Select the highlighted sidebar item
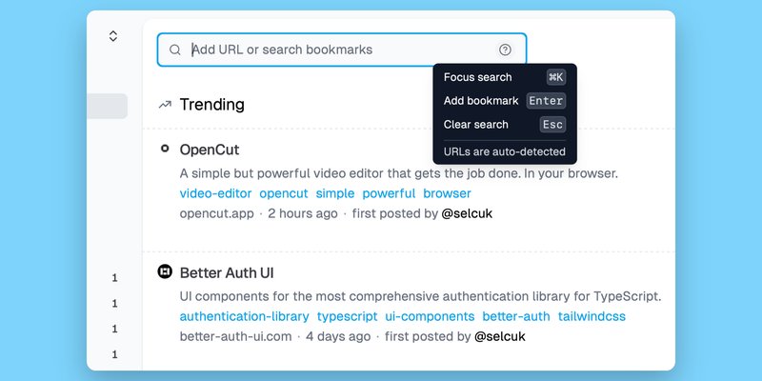 point(107,106)
